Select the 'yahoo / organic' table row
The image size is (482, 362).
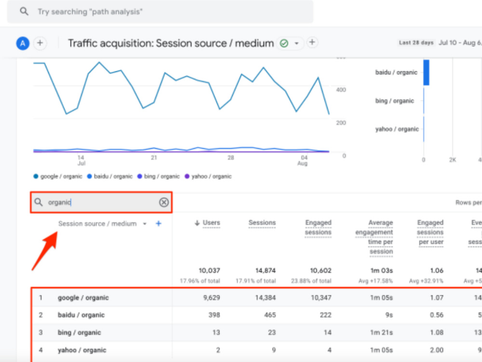257,350
